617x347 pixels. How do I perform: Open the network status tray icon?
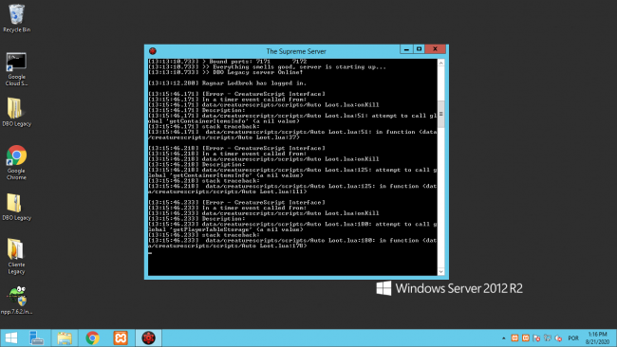pyautogui.click(x=548, y=338)
